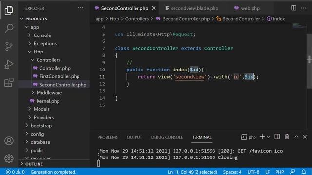Open the Explorer view in activity bar
The image size is (312, 175).
9,10
